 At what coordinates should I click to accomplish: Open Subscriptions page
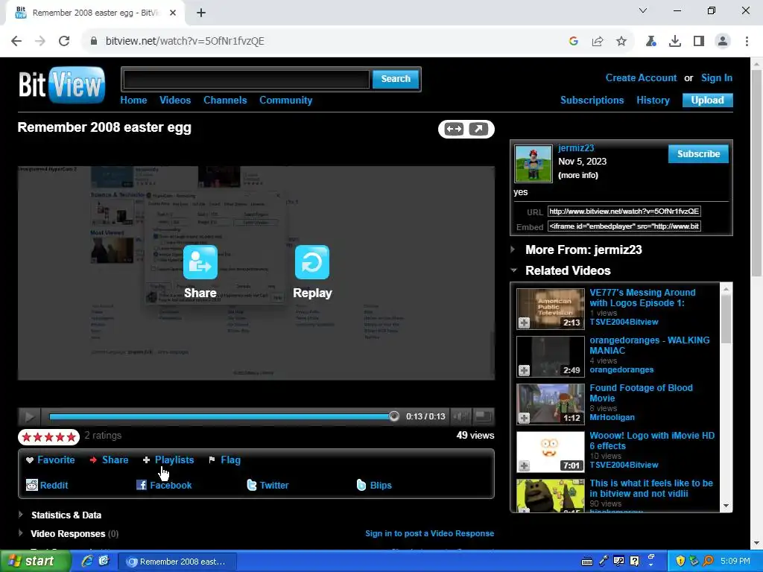point(592,101)
